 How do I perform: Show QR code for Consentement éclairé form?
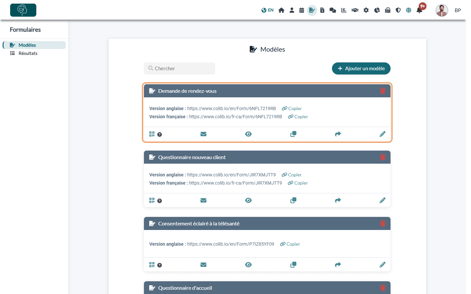point(152,265)
